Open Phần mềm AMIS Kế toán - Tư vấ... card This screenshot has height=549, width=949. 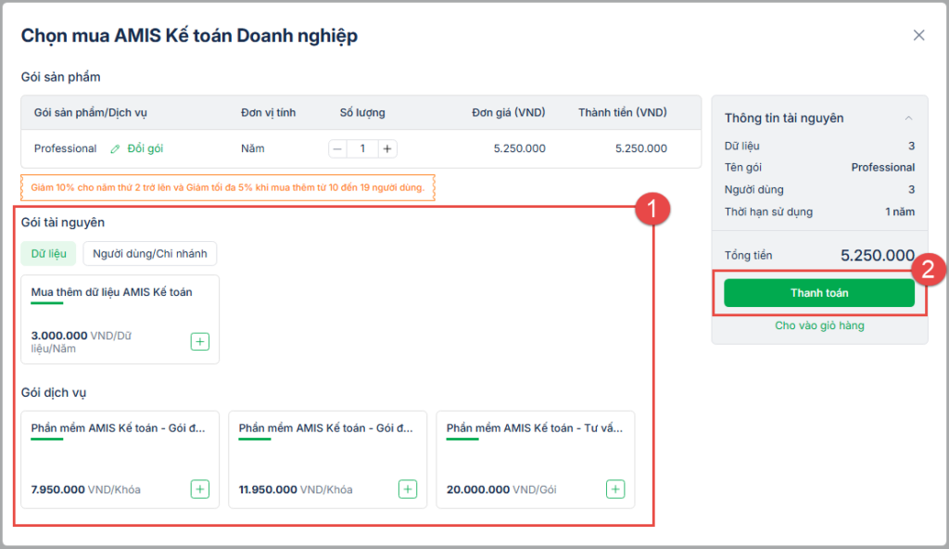(x=535, y=459)
